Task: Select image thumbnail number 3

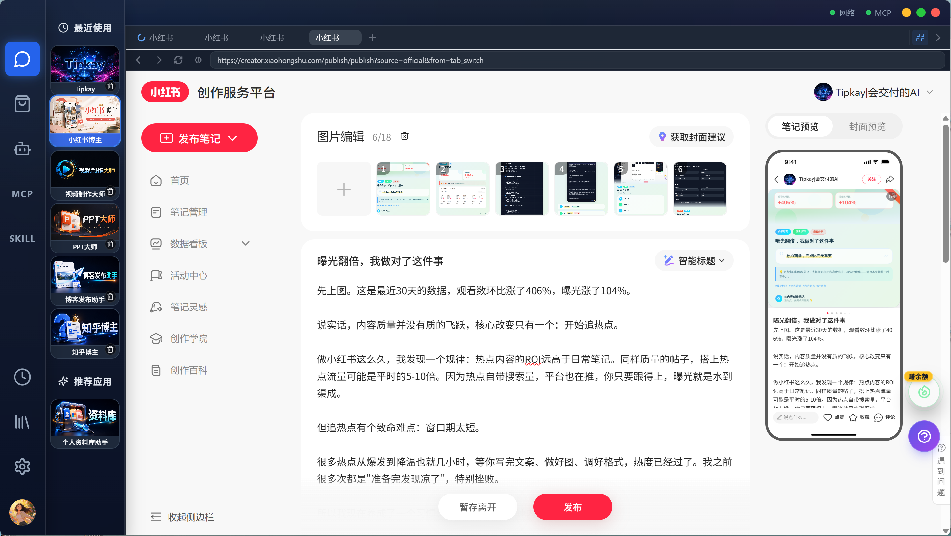Action: [522, 189]
